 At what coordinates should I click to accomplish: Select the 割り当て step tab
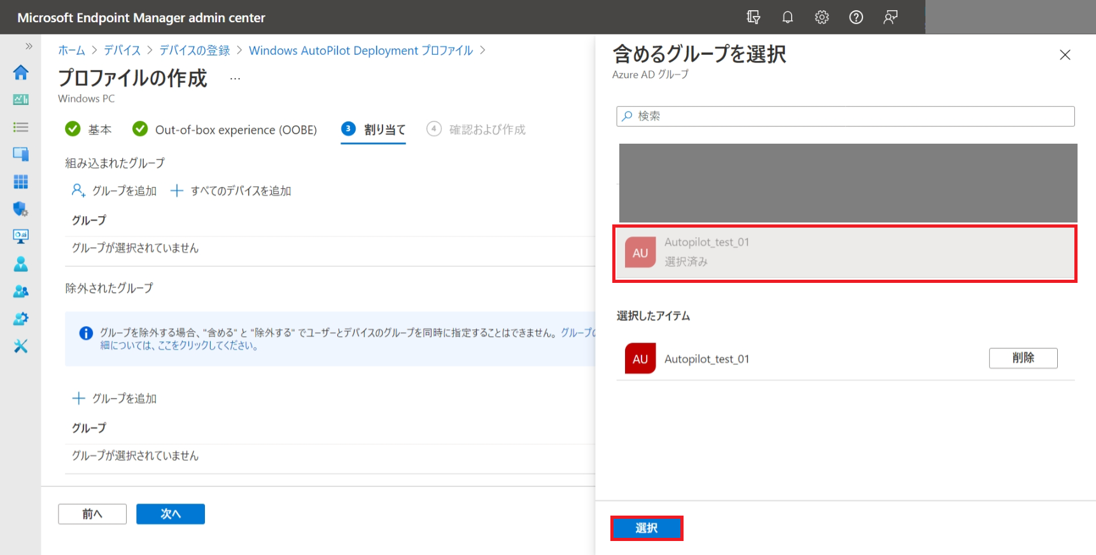373,129
